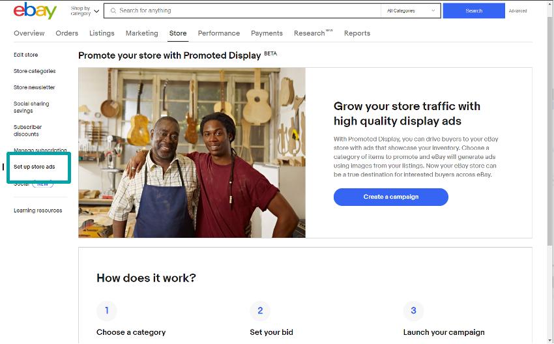Open Edit store in sidebar
The image size is (554, 344).
26,55
